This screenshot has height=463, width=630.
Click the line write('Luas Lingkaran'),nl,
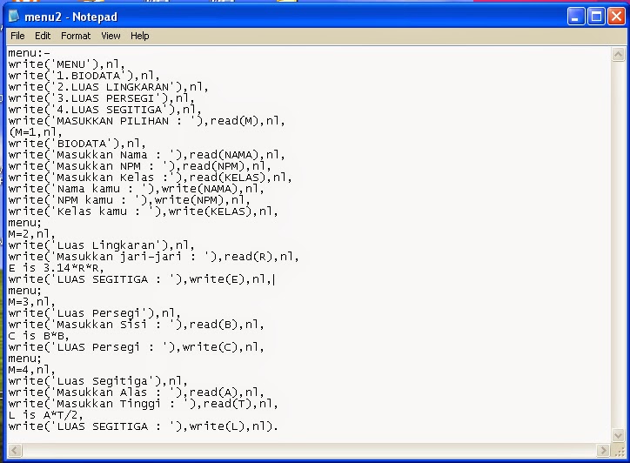101,245
